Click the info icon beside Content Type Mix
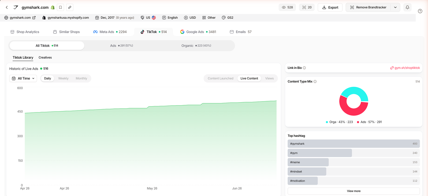428x196 pixels. (315, 81)
